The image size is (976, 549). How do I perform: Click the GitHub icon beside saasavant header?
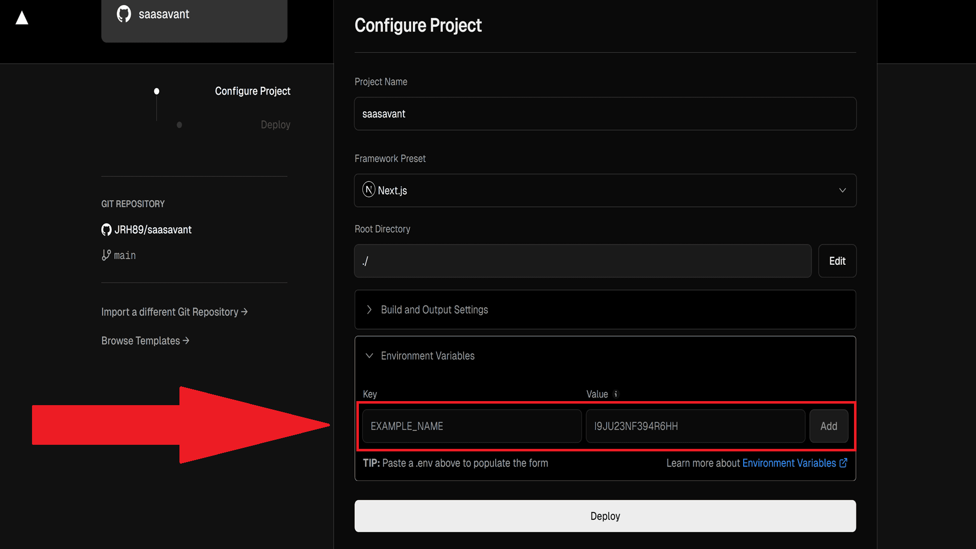(x=124, y=14)
